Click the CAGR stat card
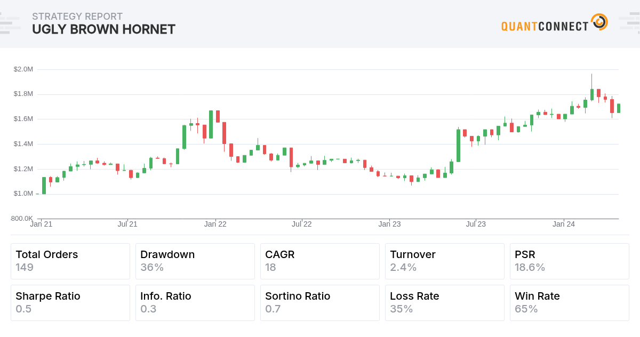640x337 pixels. coord(320,261)
